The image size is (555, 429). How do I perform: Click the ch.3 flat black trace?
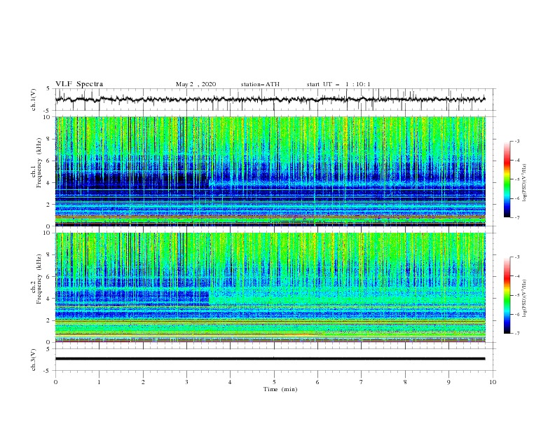pos(270,359)
